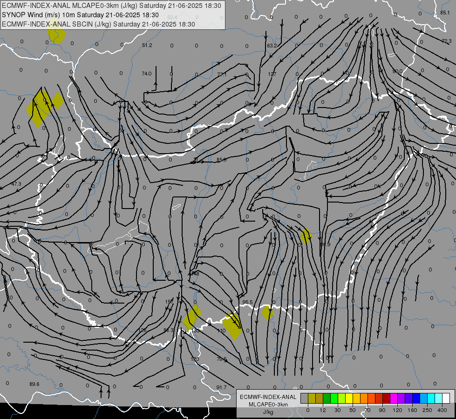456x419 pixels.
Task: Click legend tick label 70
Action: [368, 410]
